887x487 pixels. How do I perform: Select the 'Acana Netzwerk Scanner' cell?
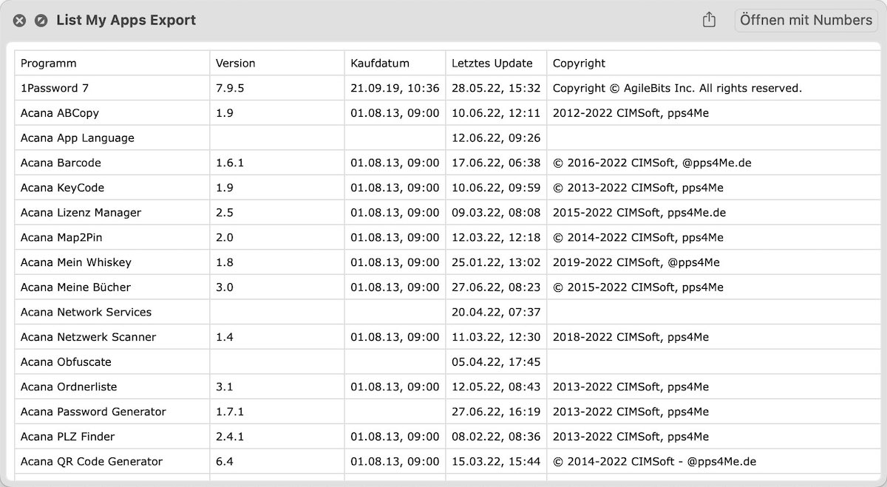click(x=112, y=337)
